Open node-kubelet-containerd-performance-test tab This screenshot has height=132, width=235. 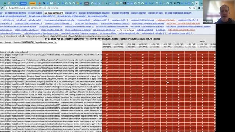point(41,33)
